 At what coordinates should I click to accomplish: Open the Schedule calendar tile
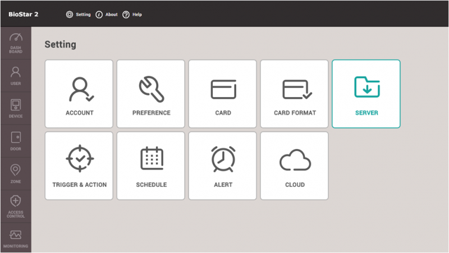pos(151,166)
